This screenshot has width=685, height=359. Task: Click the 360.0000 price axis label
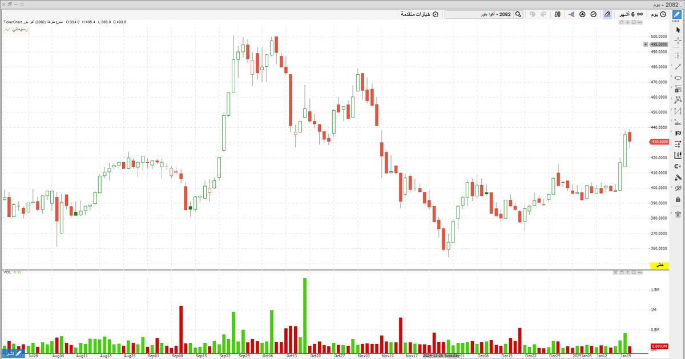coord(659,248)
